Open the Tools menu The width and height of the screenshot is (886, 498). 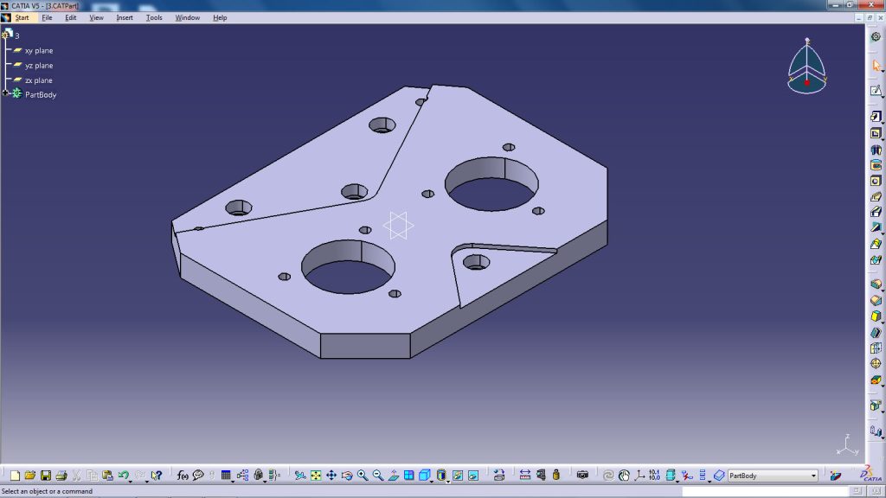pos(154,17)
